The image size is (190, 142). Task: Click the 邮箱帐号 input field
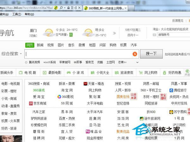[x=174, y=35]
